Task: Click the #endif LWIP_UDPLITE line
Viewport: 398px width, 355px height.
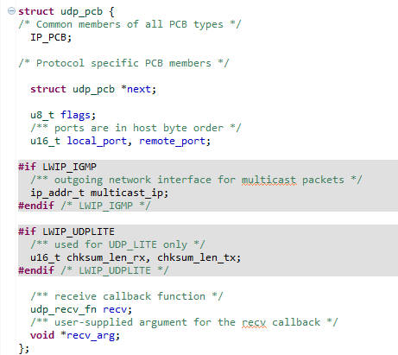Action: [93, 270]
